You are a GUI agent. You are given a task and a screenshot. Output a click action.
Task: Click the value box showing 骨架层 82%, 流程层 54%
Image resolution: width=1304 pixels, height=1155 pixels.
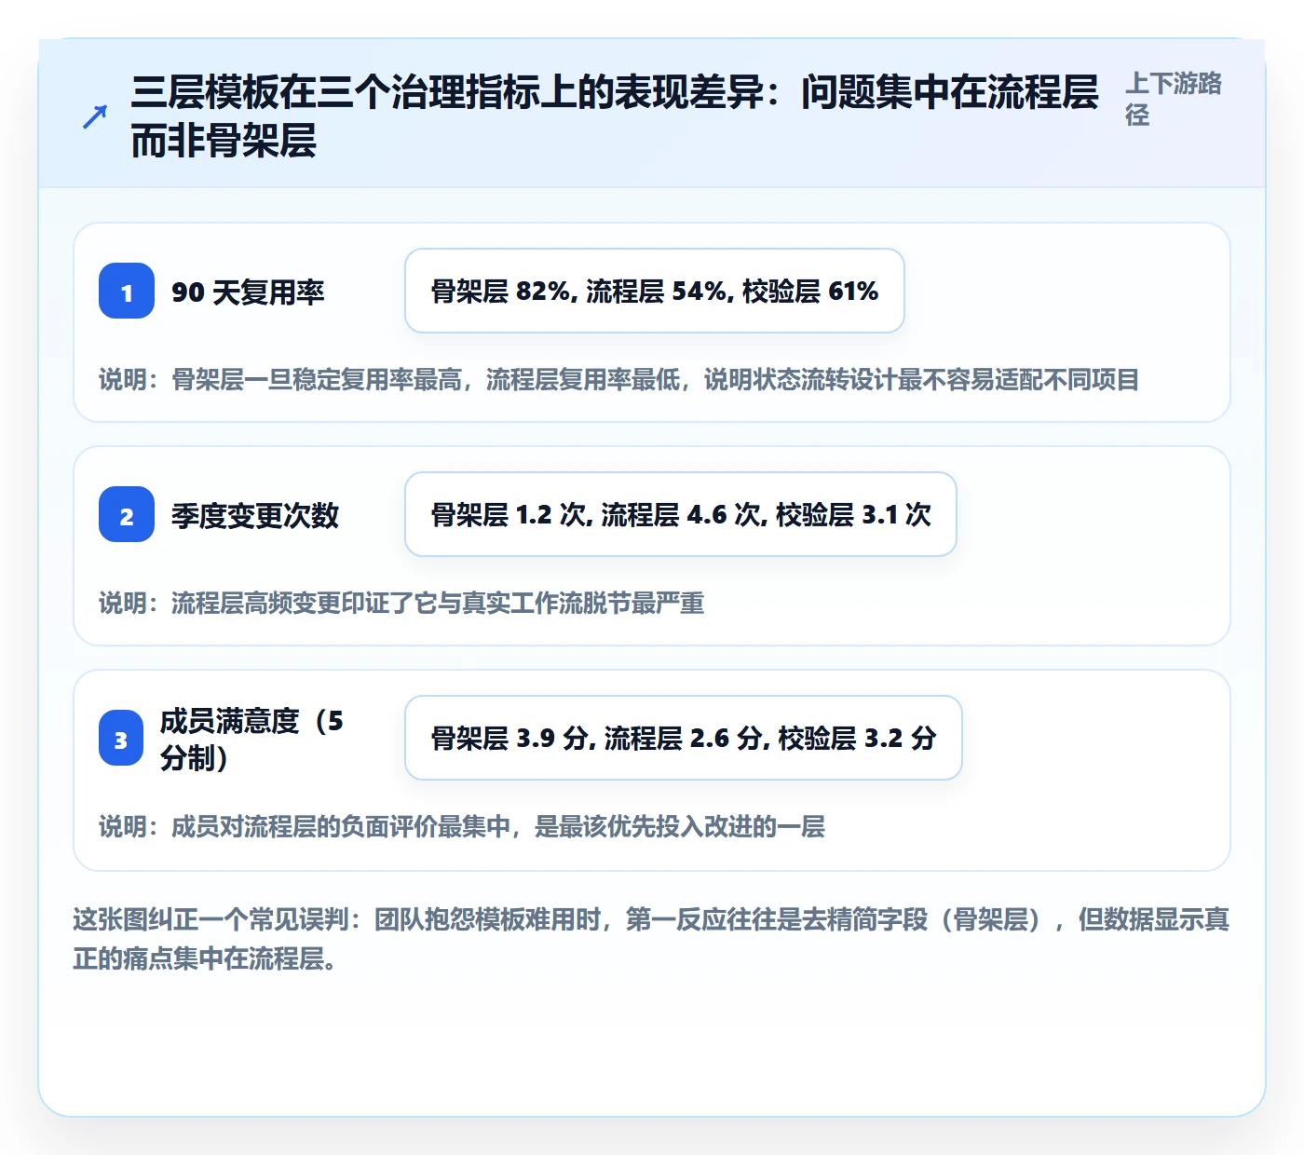pos(655,291)
